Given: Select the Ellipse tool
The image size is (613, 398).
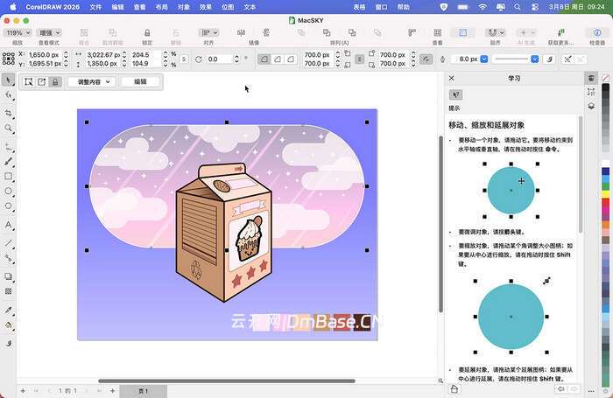Looking at the screenshot, I should point(9,191).
